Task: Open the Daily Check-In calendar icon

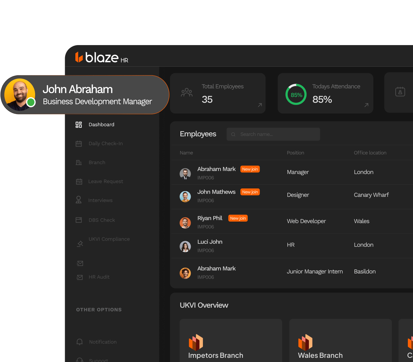Action: [79, 143]
